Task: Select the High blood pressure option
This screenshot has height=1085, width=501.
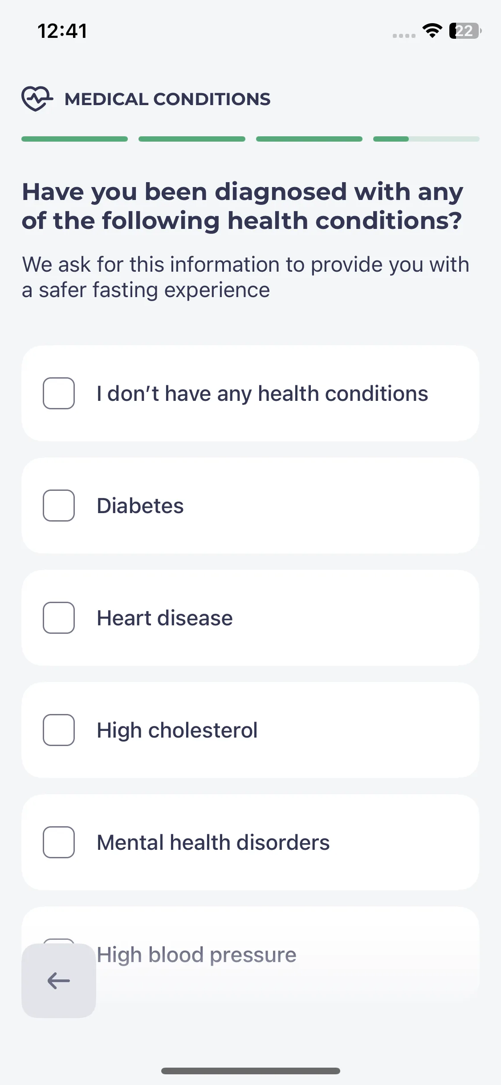Action: click(x=250, y=950)
